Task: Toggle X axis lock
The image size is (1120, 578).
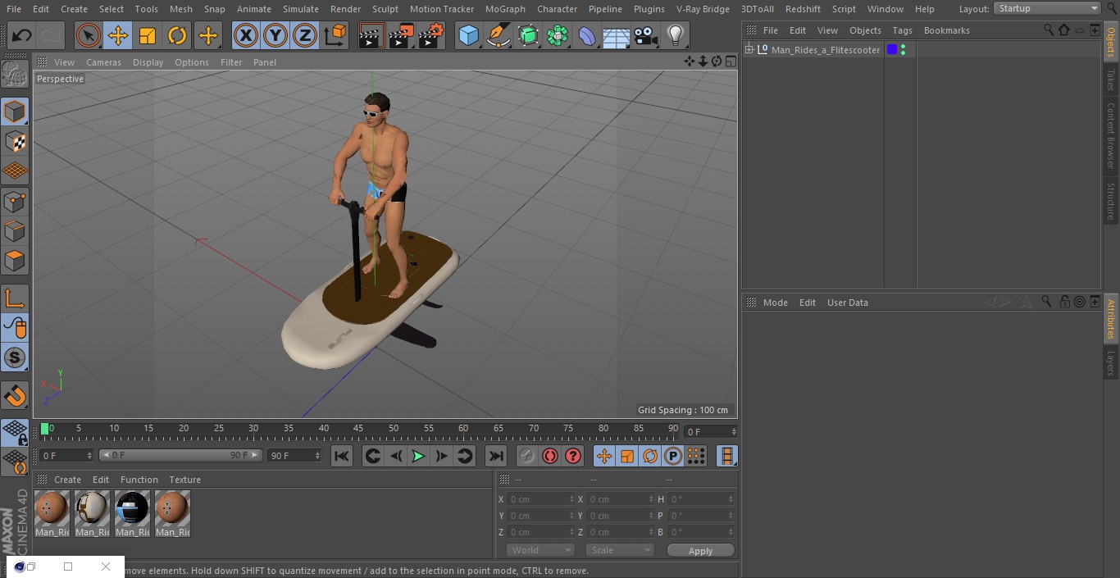Action: (246, 35)
